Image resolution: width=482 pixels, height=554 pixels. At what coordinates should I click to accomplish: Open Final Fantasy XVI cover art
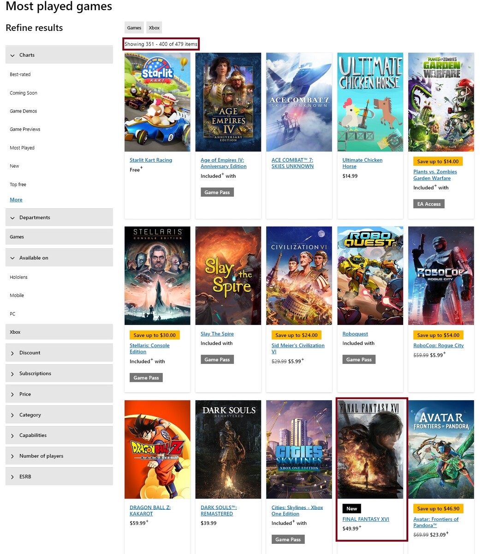point(370,449)
